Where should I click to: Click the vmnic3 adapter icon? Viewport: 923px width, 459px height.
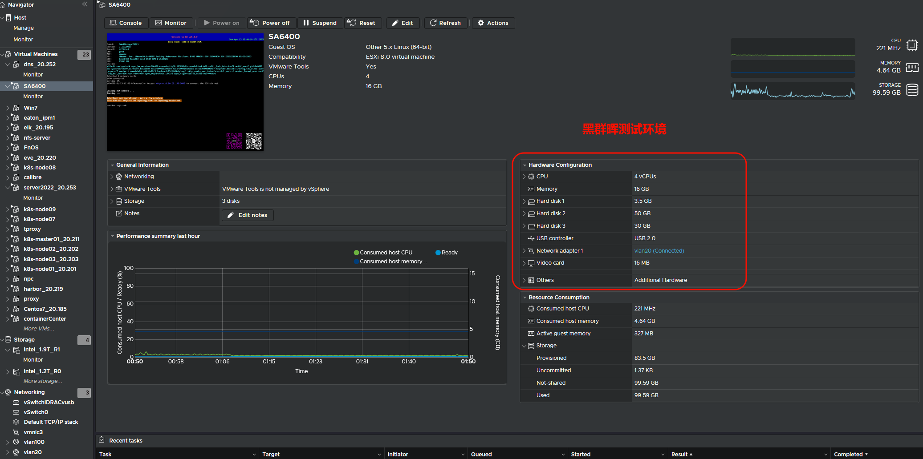(x=16, y=432)
